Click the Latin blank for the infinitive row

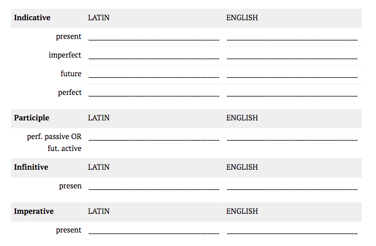(x=154, y=186)
